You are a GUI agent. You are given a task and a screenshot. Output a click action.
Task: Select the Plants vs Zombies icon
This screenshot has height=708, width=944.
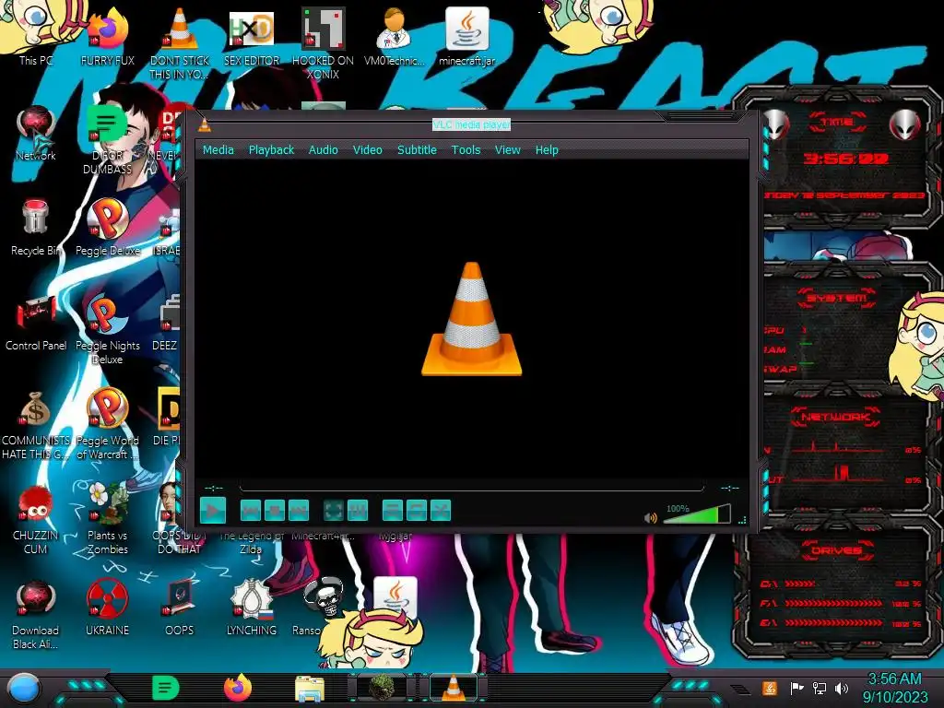[x=107, y=518]
